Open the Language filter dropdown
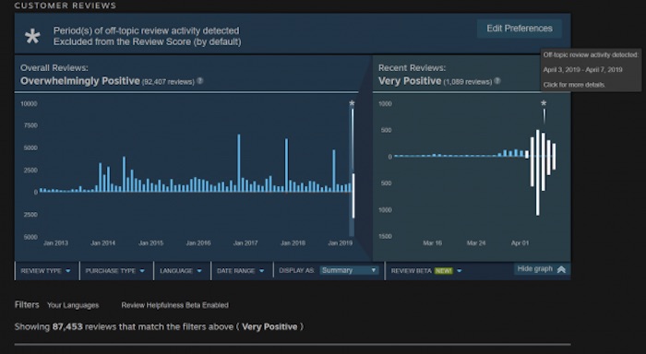Image resolution: width=646 pixels, height=354 pixels. pos(181,271)
